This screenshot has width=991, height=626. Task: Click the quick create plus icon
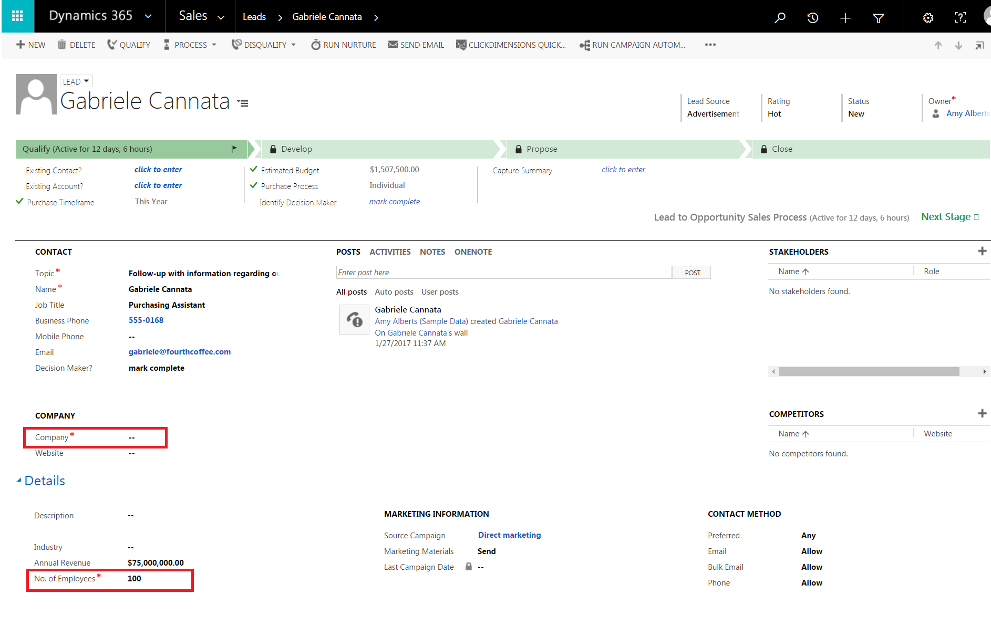click(845, 18)
